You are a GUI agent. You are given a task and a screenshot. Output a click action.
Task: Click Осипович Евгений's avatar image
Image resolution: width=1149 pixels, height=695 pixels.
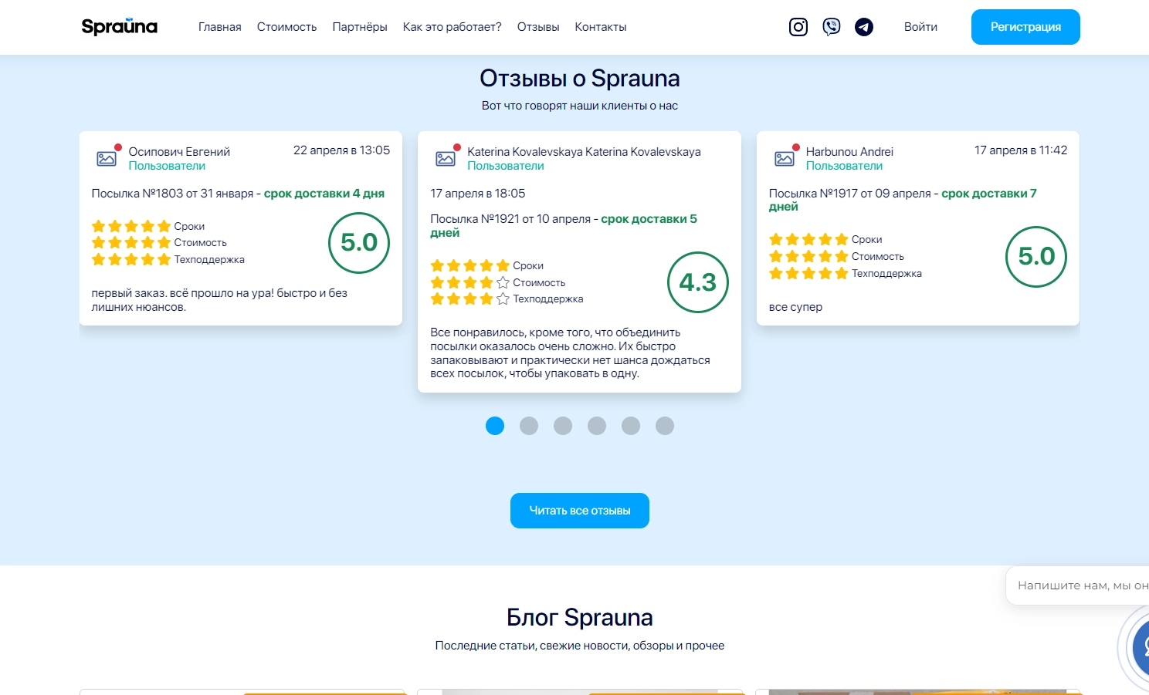point(107,158)
